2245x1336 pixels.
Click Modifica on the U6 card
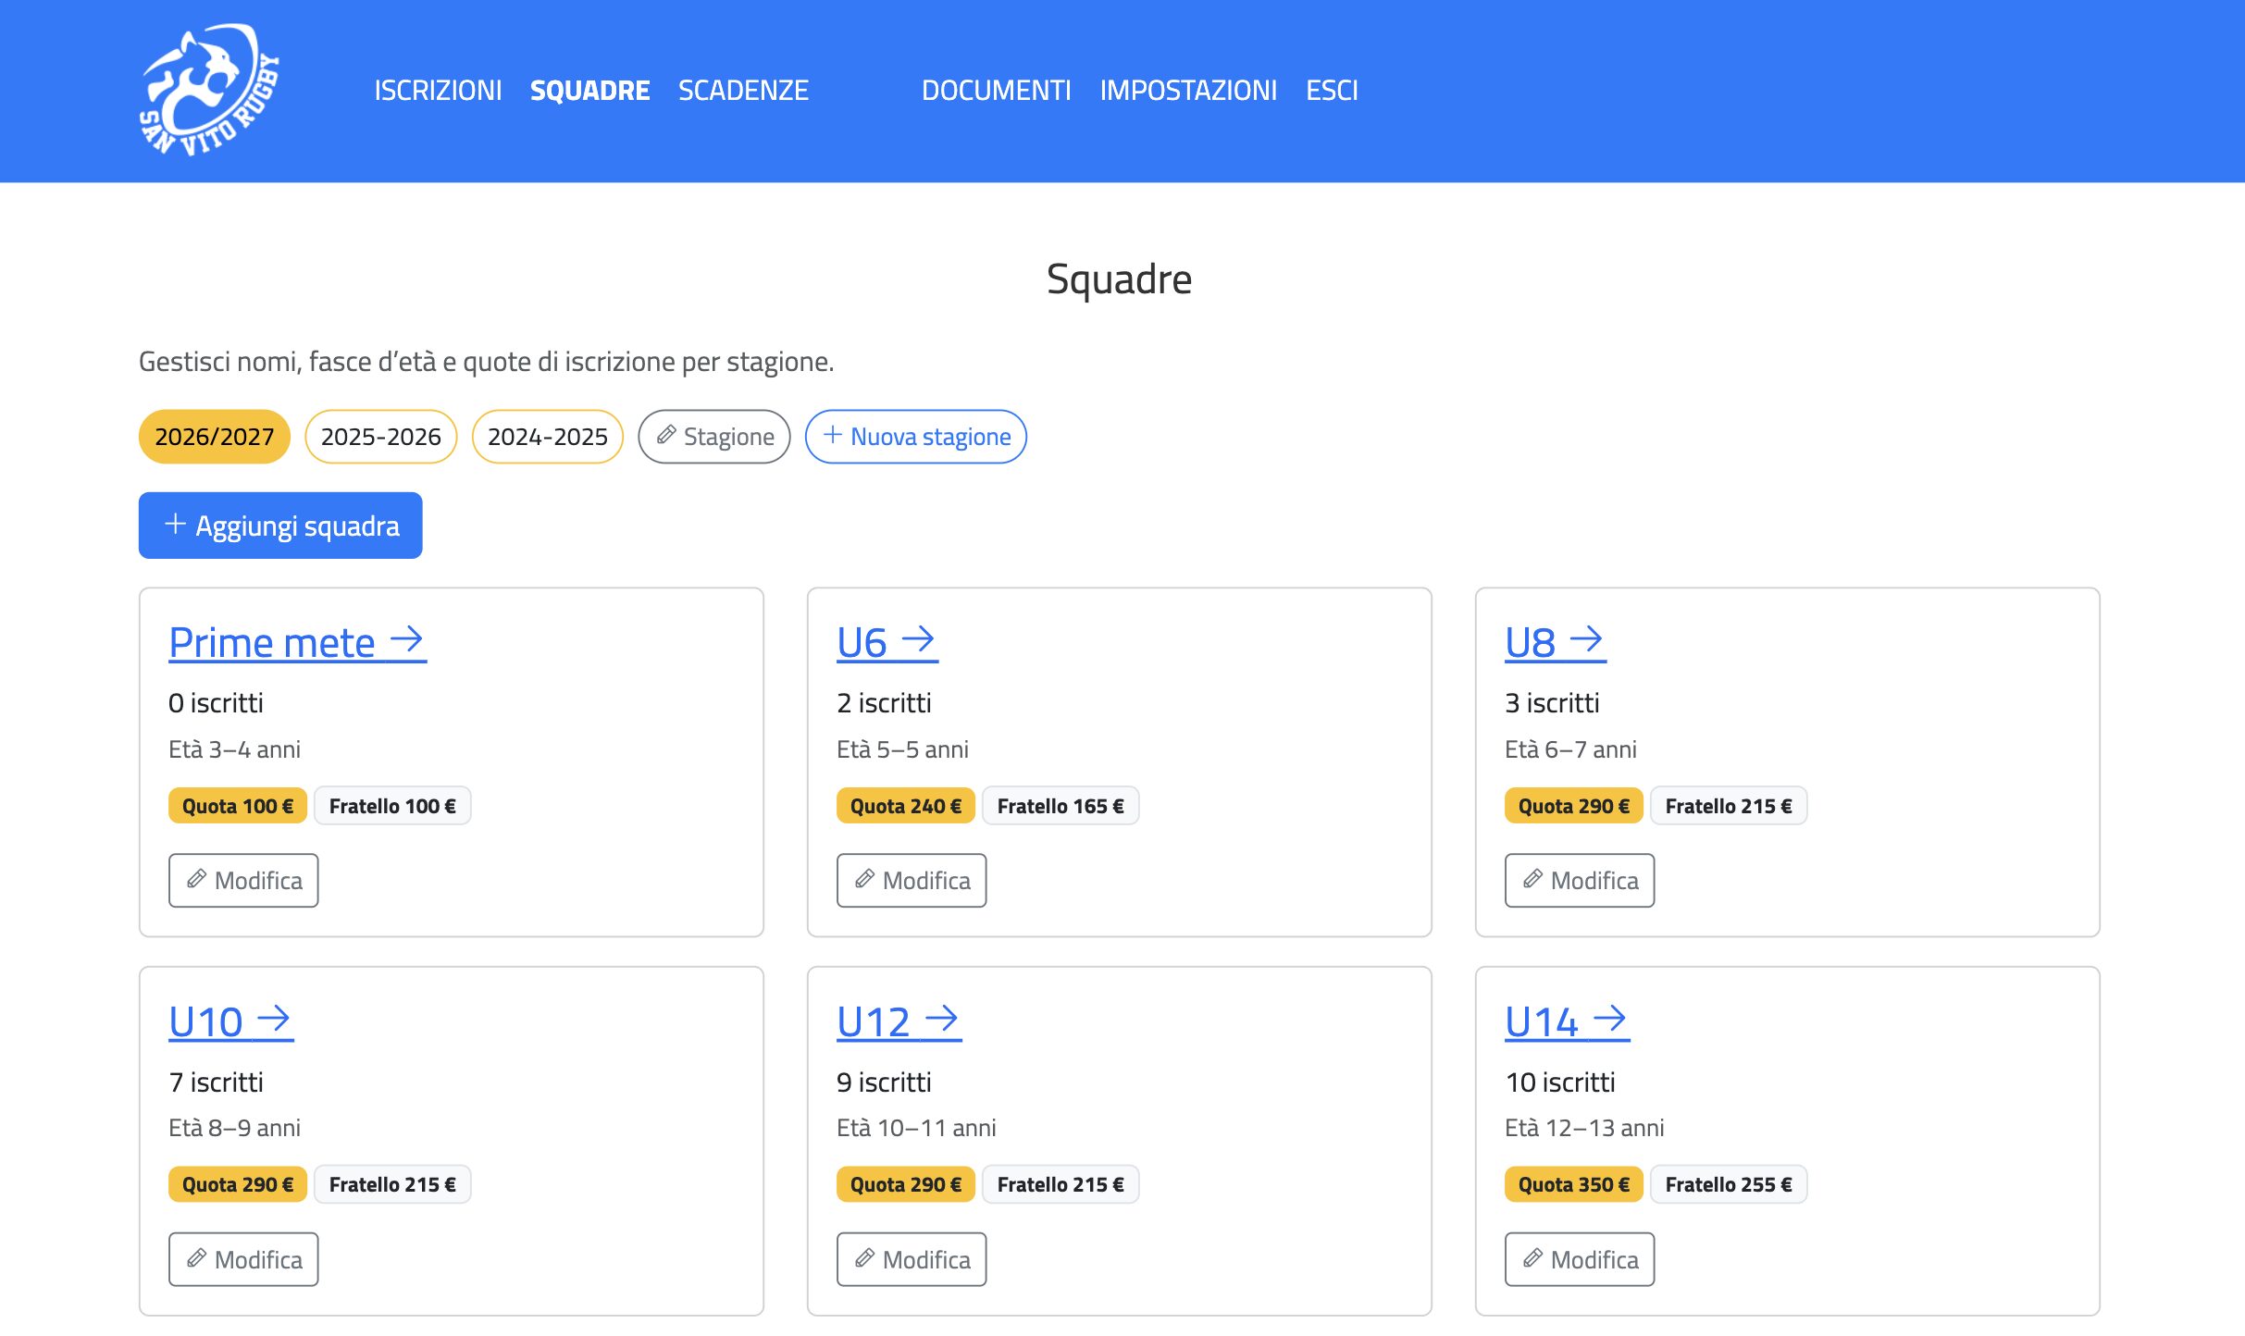[x=912, y=880]
